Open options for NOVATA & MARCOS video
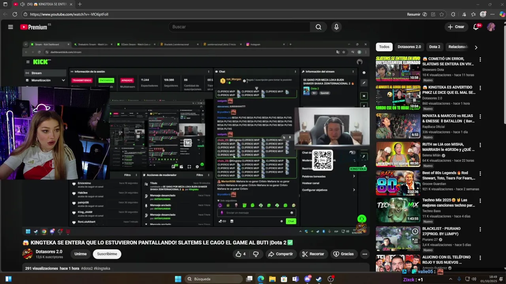 (480, 117)
